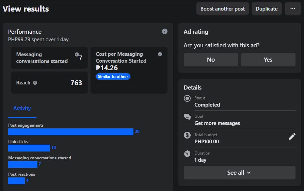Click Boost another post button

click(223, 9)
